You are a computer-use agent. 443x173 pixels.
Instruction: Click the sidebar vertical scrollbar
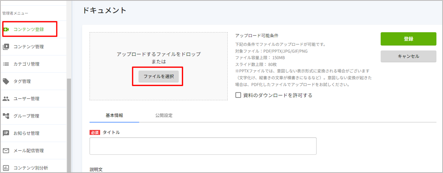click(69, 125)
